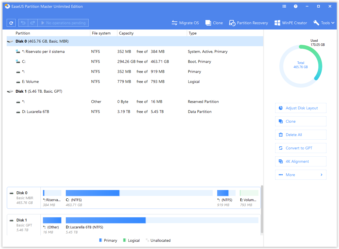Select the C: partition row
The height and width of the screenshot is (249, 339).
tap(135, 61)
